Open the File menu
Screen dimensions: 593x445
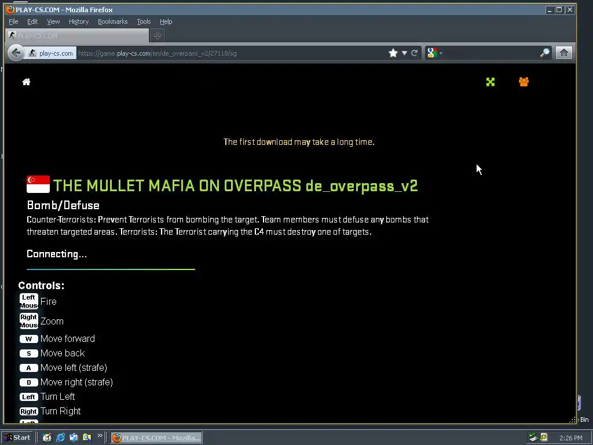[x=13, y=21]
